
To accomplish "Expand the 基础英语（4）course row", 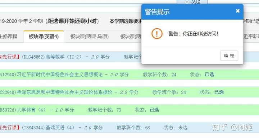I will pos(129,128).
